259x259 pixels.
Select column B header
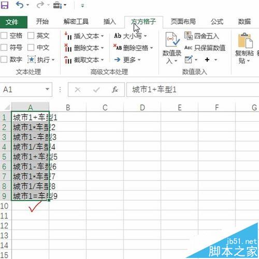(68, 107)
